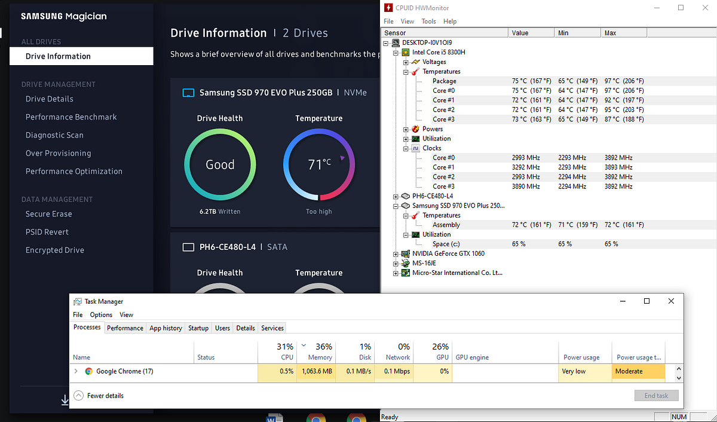Click the Sensor column header in HWMonitor
717x422 pixels.
(x=445, y=33)
